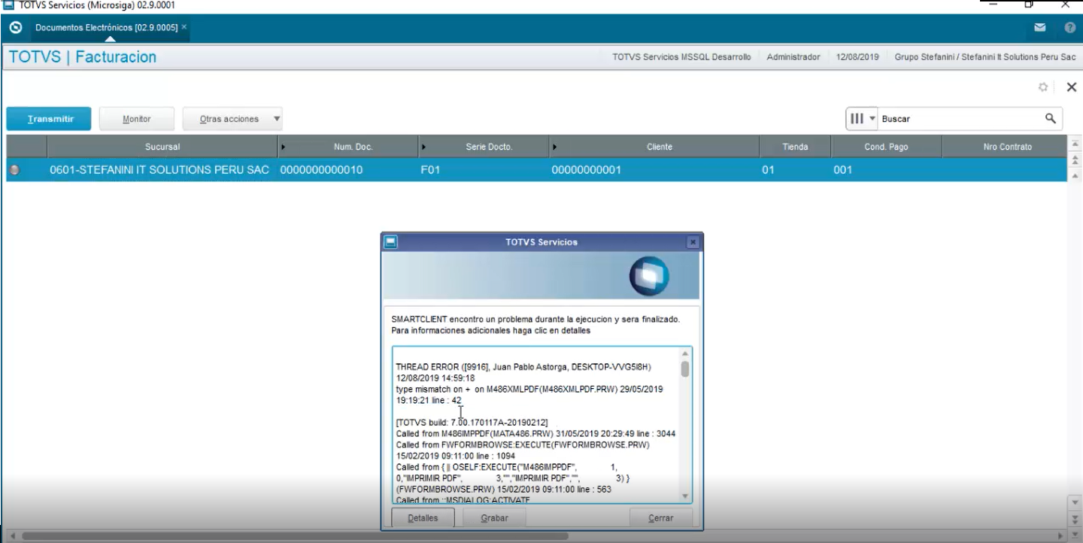Close the Documentos Electrónicos tab
The image size is (1083, 543).
point(184,27)
